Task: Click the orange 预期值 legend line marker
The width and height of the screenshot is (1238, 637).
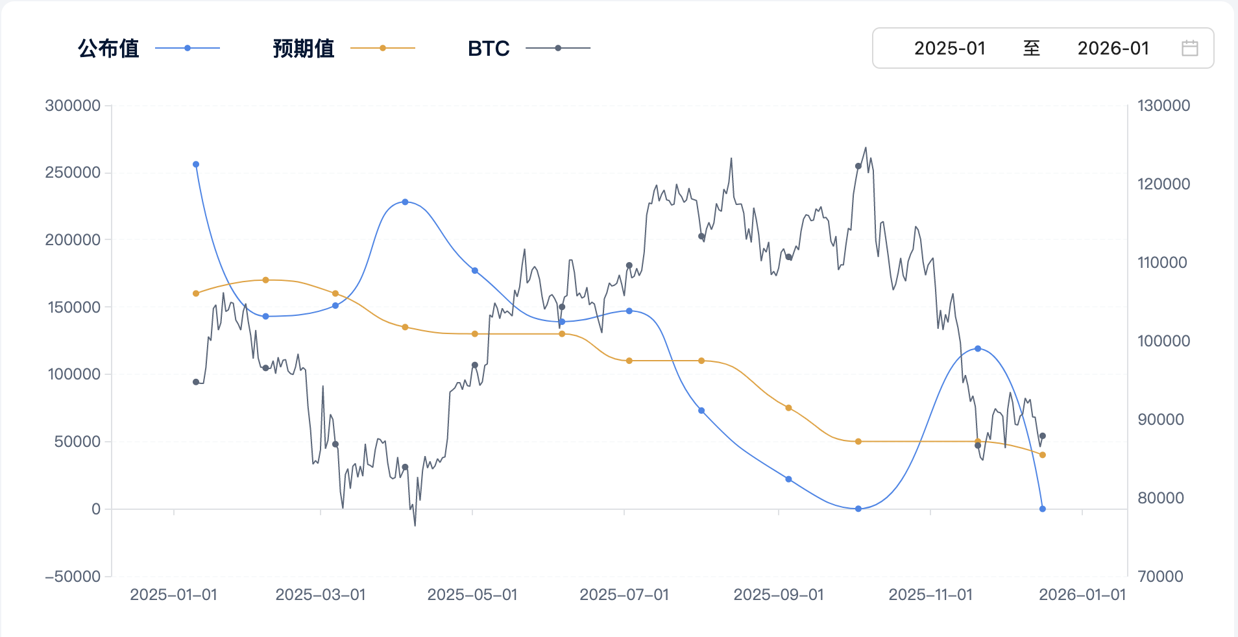Action: coord(383,47)
